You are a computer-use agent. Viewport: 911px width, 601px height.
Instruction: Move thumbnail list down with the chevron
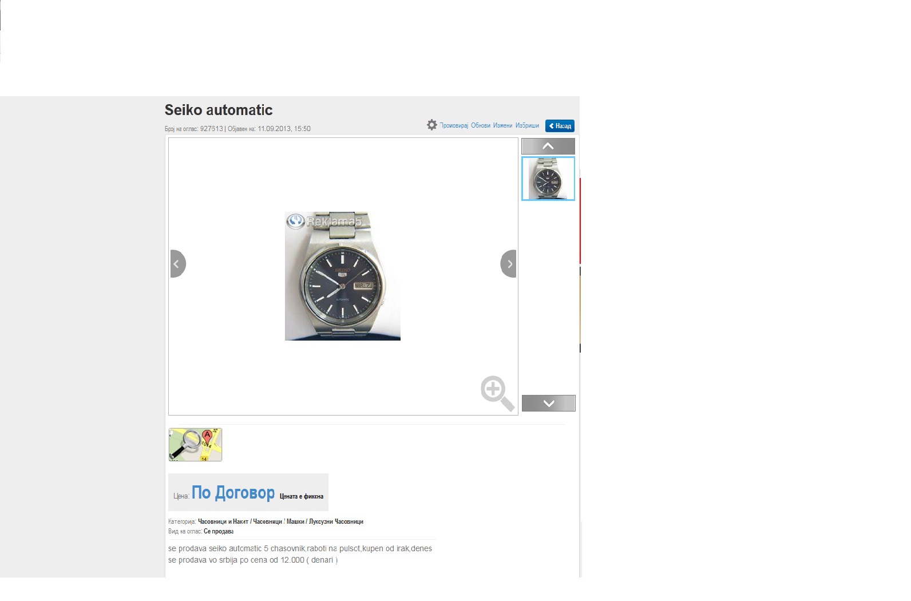[x=548, y=403]
